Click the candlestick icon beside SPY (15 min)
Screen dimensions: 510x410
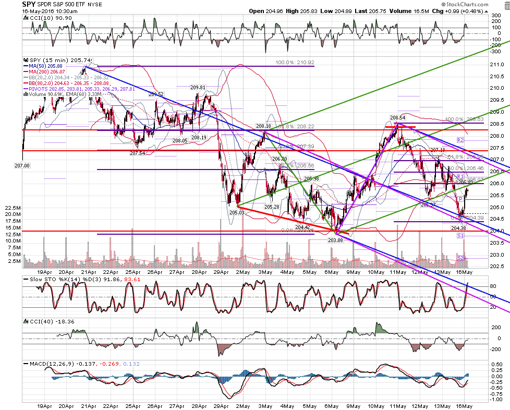(x=26, y=60)
